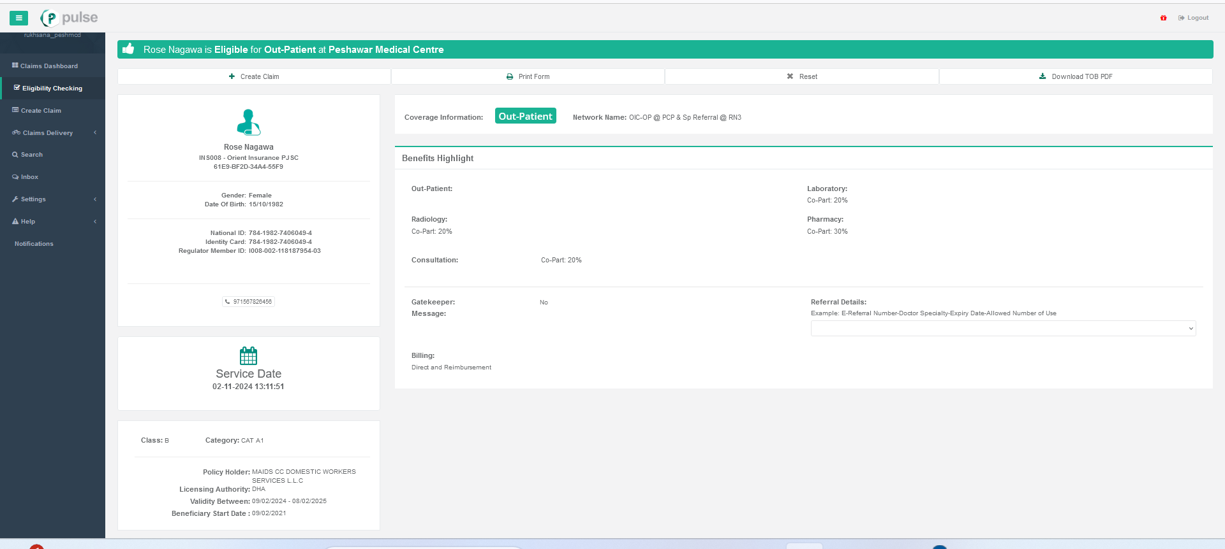Click the patient phone number badge

(x=249, y=302)
